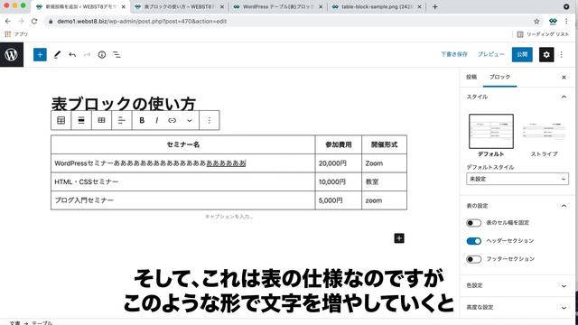Click the 参加費用 header cell

[339, 144]
